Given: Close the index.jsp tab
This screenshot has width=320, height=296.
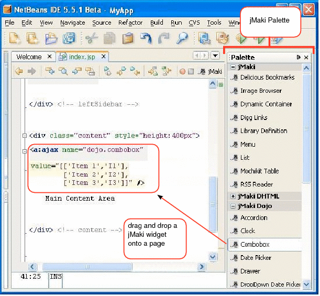Looking at the screenshot, I should click(x=104, y=57).
